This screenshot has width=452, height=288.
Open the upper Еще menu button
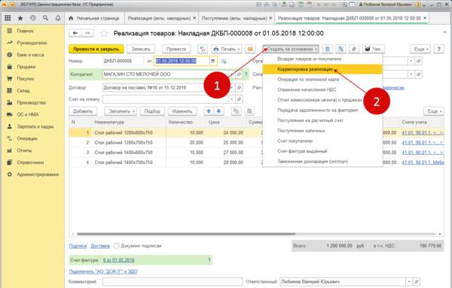tap(420, 49)
